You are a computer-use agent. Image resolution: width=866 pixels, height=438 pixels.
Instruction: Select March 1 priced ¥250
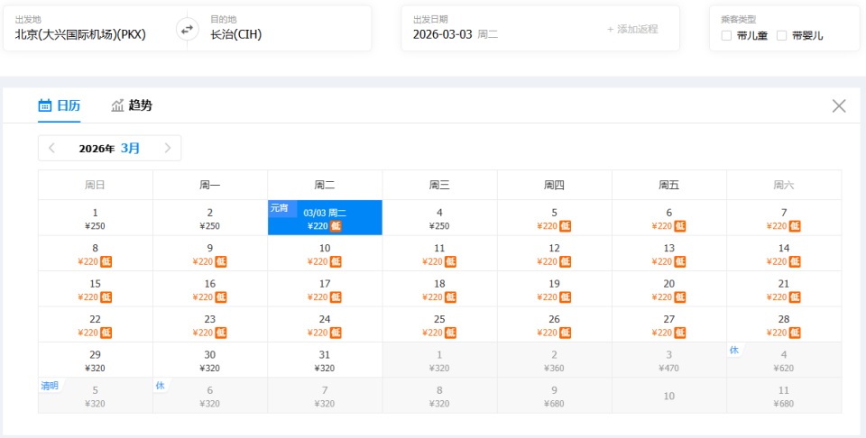[x=96, y=218]
